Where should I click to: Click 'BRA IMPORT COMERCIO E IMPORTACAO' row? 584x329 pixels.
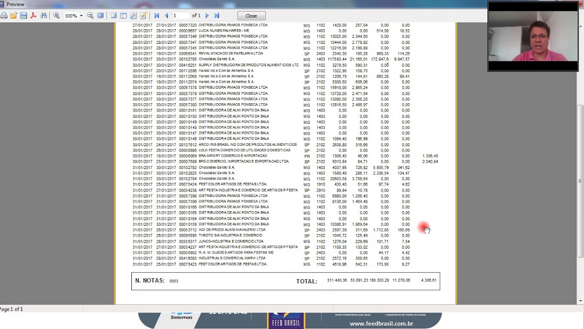click(x=285, y=156)
